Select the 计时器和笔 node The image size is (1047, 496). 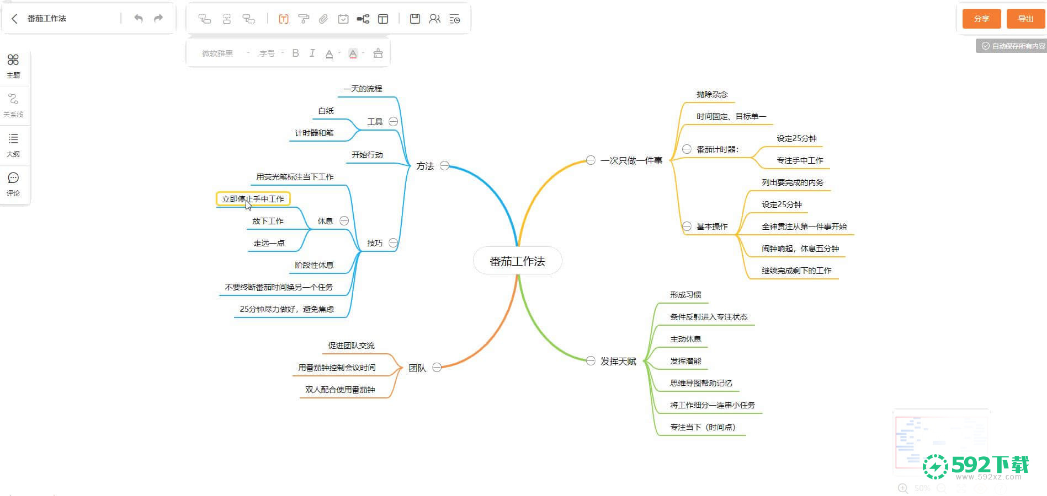(314, 133)
